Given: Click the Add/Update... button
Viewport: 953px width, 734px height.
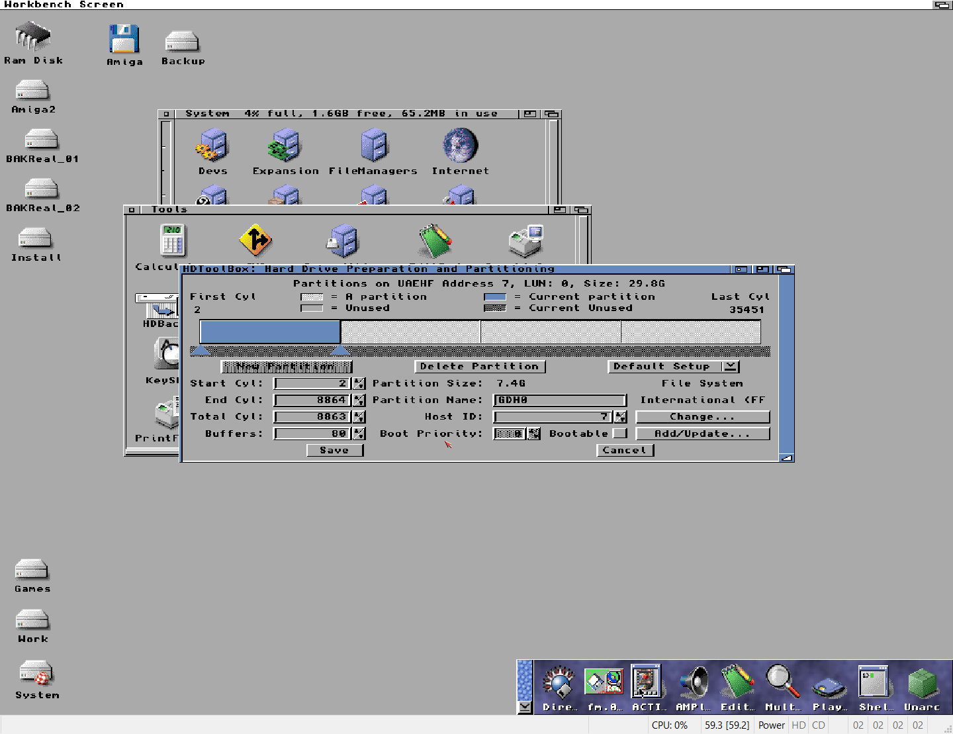Looking at the screenshot, I should point(702,434).
